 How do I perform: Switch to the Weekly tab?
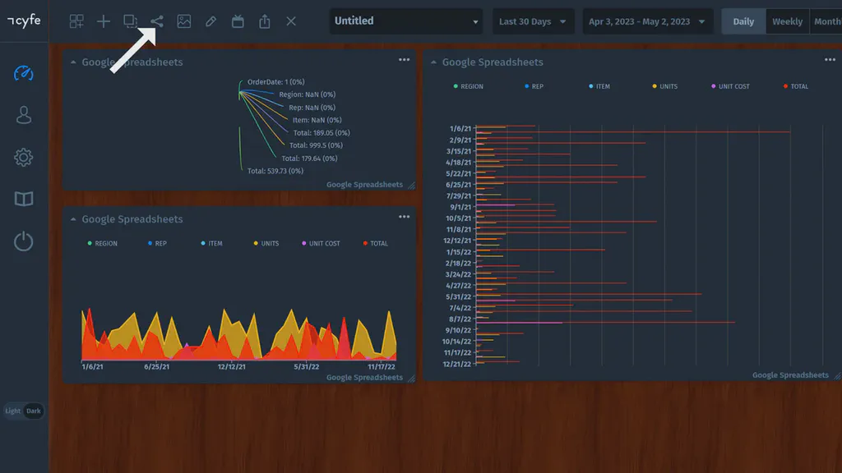[786, 21]
